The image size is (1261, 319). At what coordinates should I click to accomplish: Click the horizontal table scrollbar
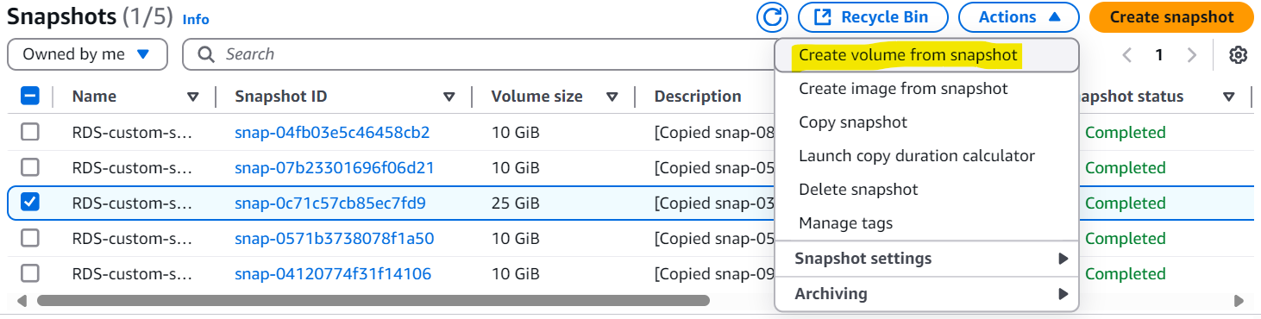(x=373, y=301)
